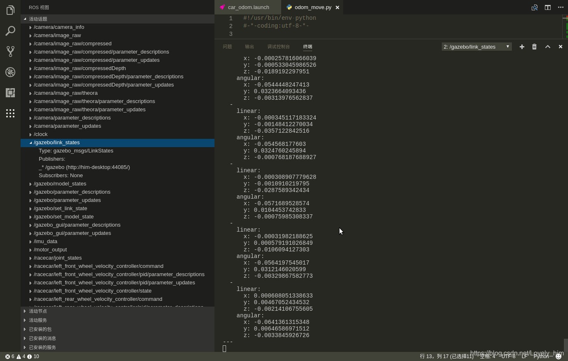Click the Python language mode indicator

pos(541,356)
